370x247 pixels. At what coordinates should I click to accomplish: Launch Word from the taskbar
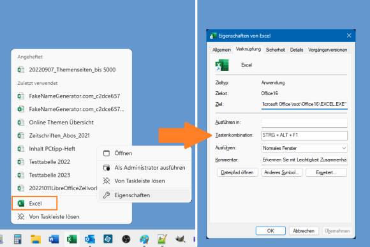(54, 239)
